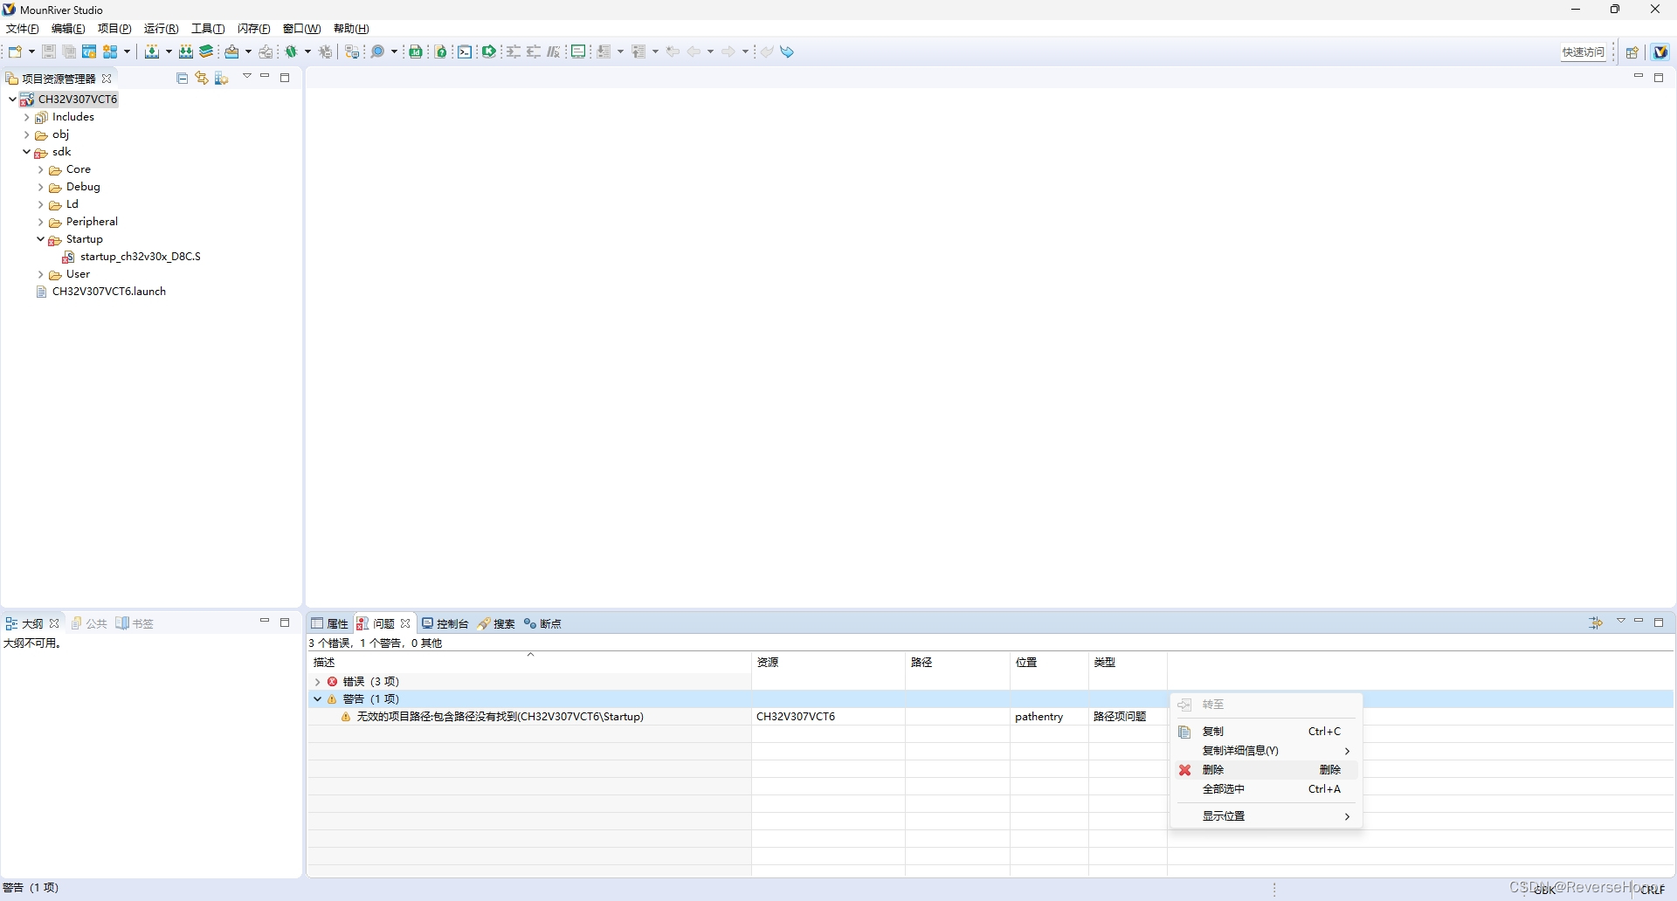Open the 闪存(F) menu

pos(254,29)
